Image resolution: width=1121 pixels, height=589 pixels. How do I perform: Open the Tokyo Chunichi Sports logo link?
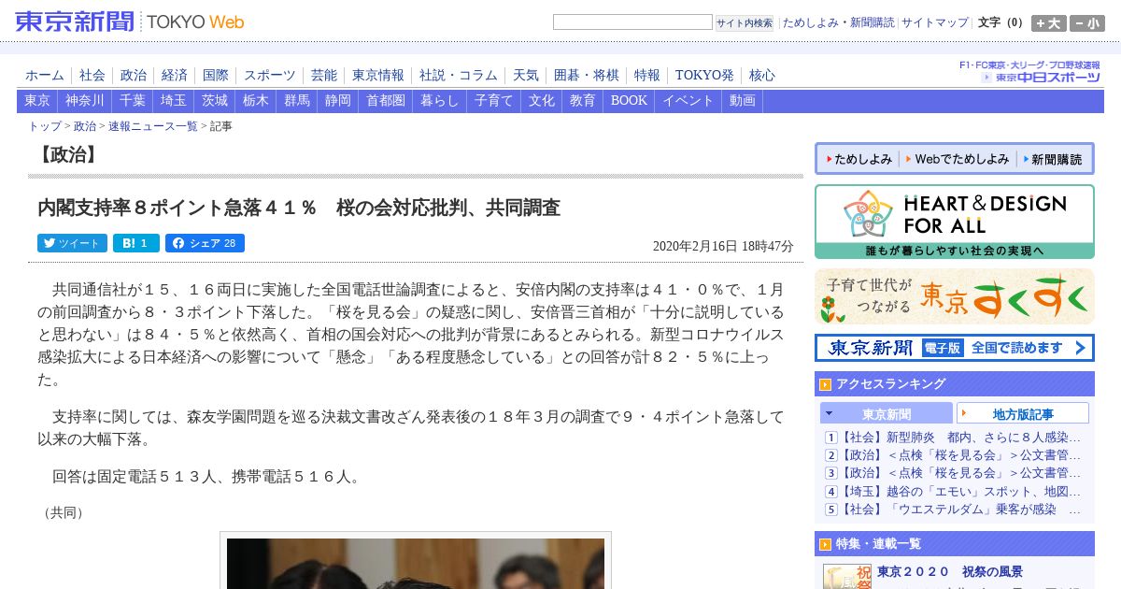click(x=1041, y=77)
